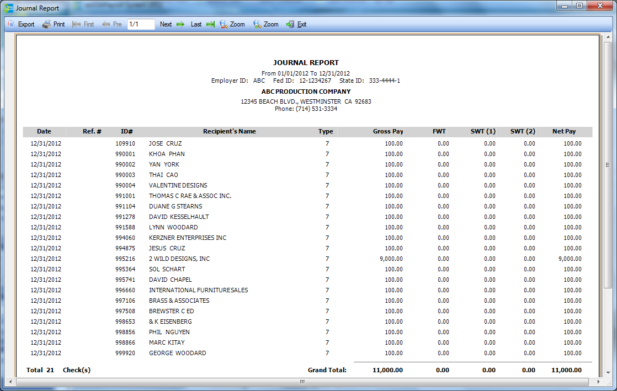Jump to Last page button
Image resolution: width=617 pixels, height=391 pixels.
203,24
